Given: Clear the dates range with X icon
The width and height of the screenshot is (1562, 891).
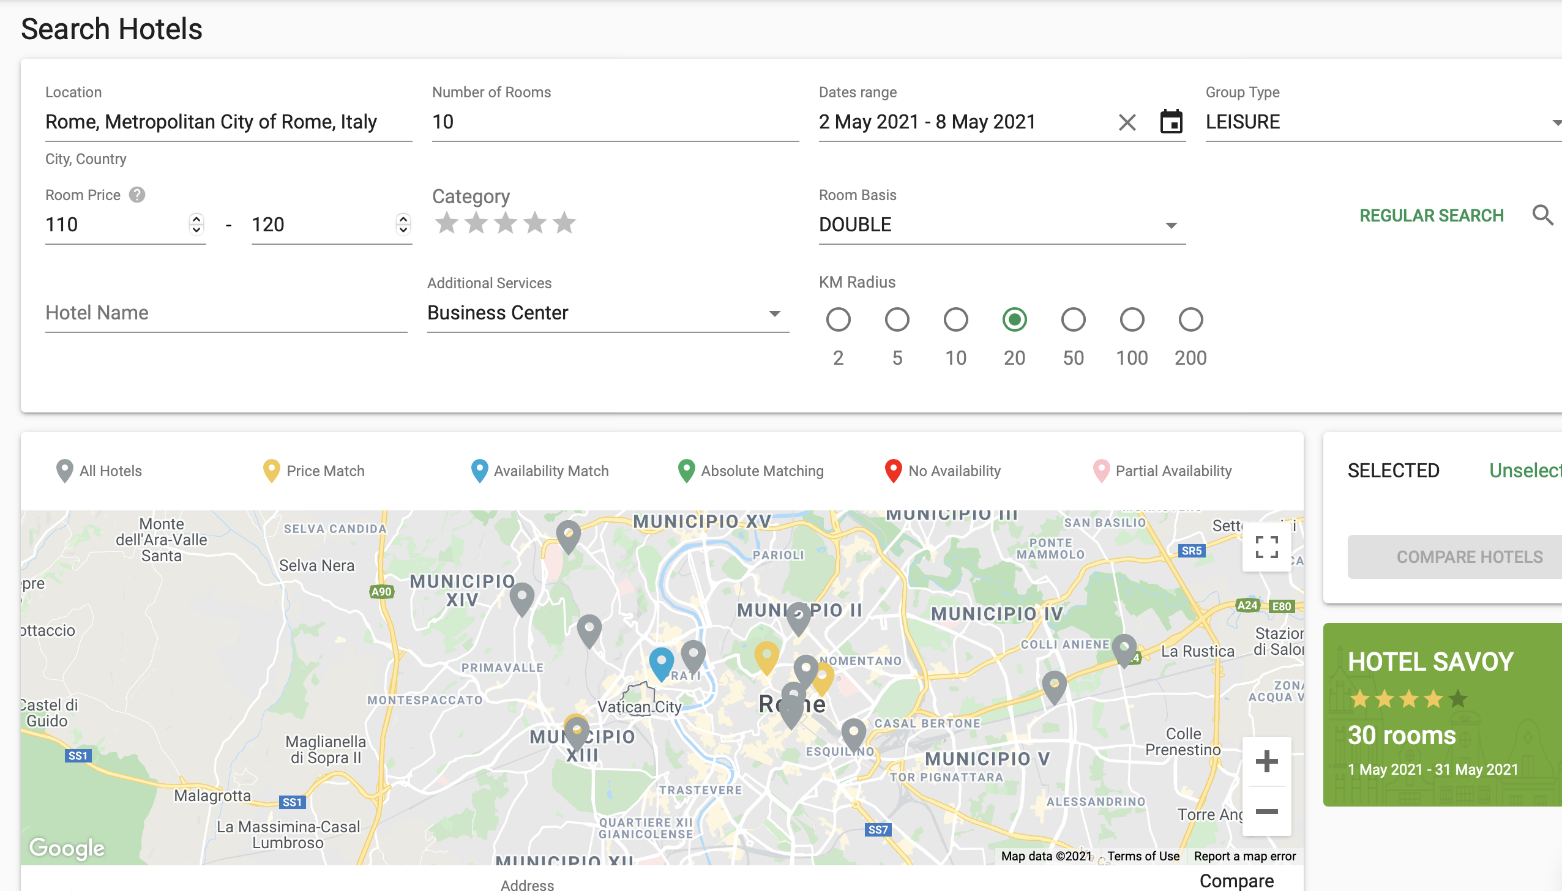Looking at the screenshot, I should pyautogui.click(x=1127, y=122).
